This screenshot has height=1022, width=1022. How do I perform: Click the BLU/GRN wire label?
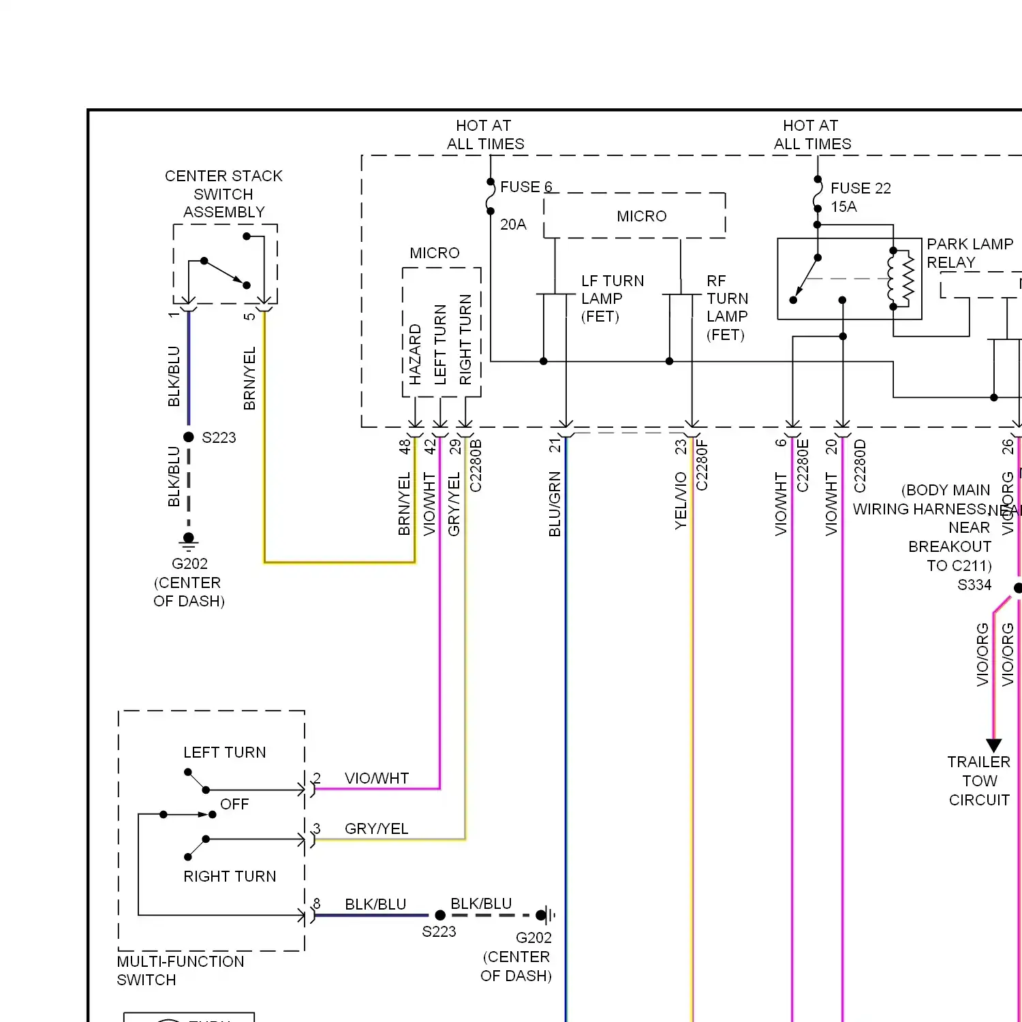pyautogui.click(x=555, y=504)
